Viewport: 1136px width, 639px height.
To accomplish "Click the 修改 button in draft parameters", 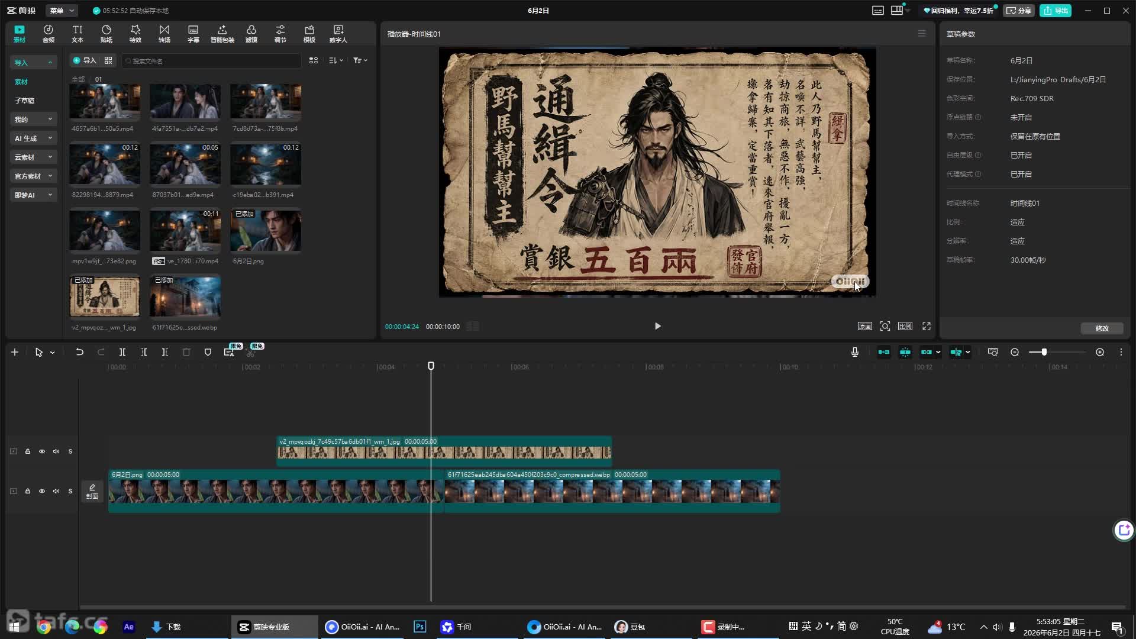I will point(1102,328).
